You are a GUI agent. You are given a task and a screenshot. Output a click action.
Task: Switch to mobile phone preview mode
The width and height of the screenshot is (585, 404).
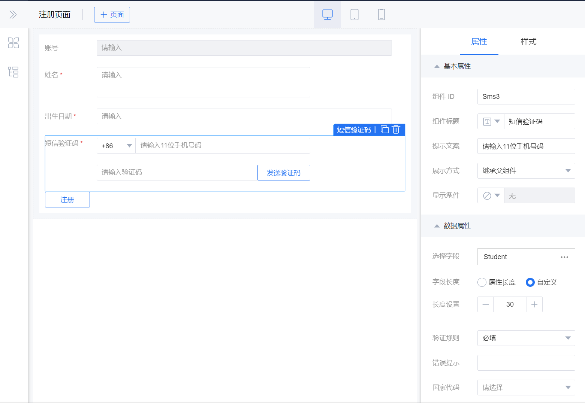[x=382, y=15]
